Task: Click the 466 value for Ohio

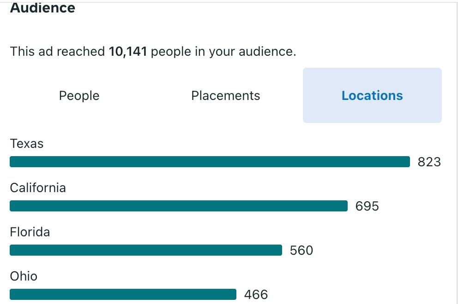Action: point(256,295)
